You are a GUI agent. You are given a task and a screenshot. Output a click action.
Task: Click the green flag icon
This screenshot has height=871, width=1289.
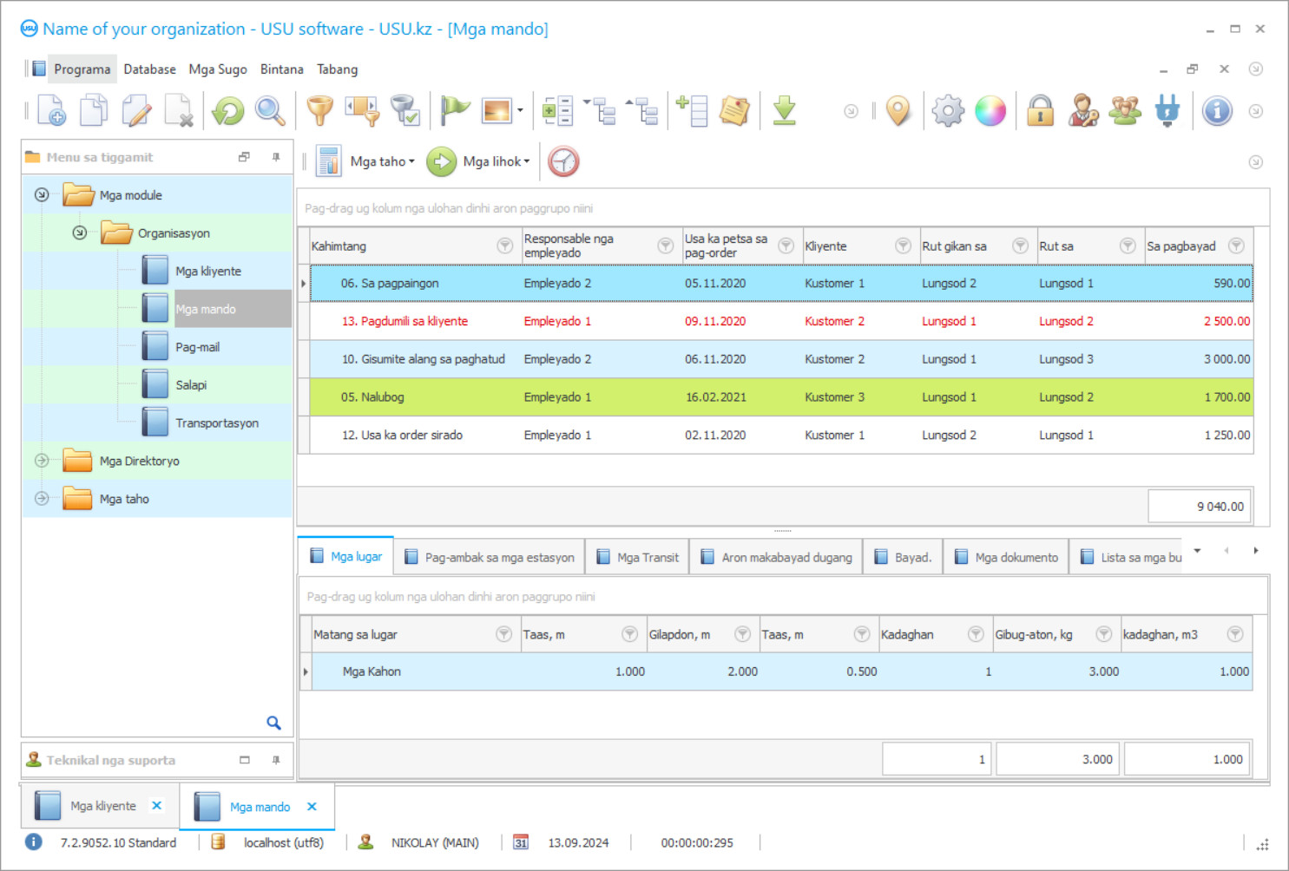tap(454, 111)
